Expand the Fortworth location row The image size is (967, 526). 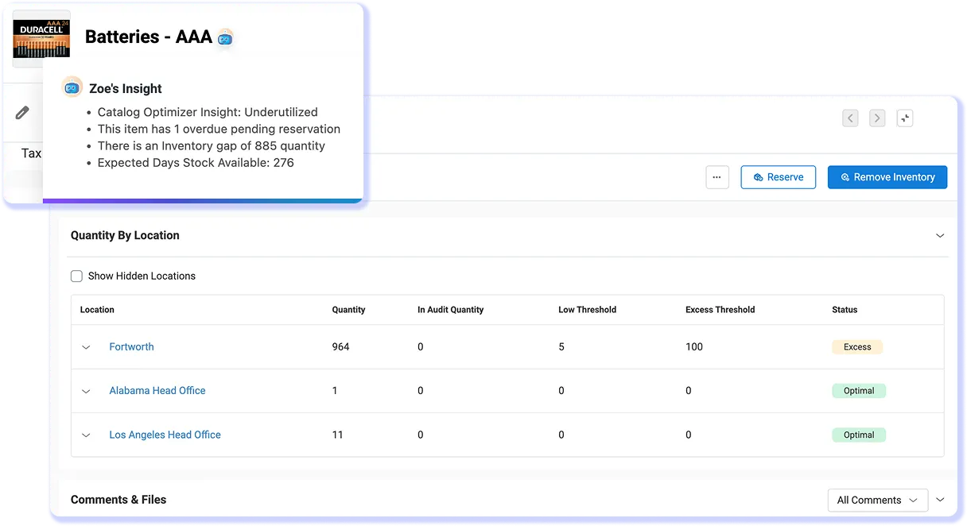tap(87, 347)
